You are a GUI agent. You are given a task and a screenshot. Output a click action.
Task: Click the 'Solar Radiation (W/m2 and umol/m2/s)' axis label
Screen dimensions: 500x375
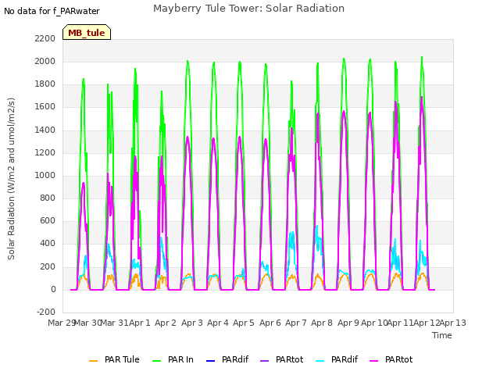(x=11, y=179)
